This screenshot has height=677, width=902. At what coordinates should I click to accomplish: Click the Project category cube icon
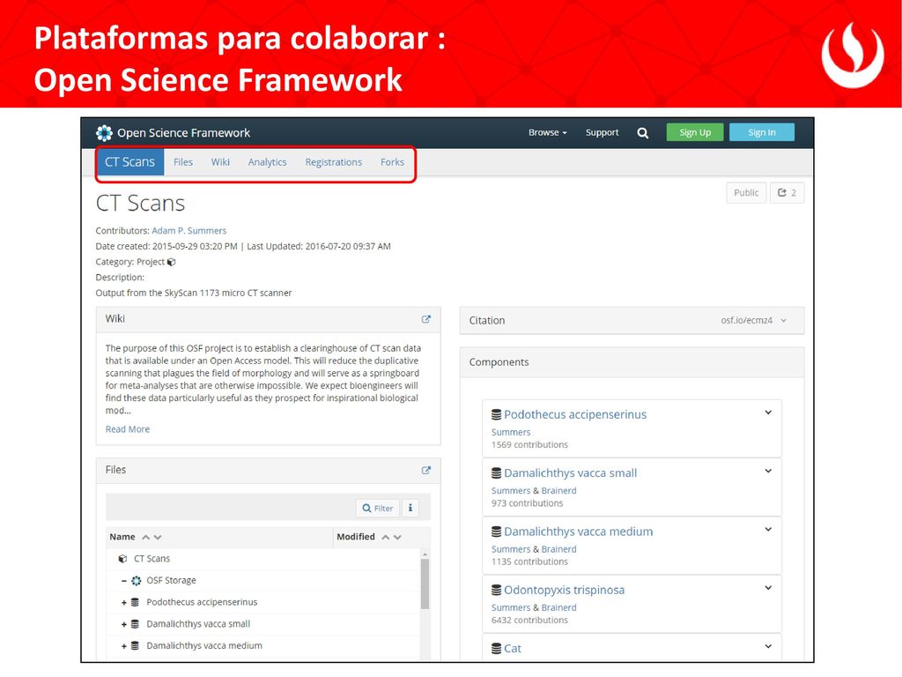(x=172, y=262)
